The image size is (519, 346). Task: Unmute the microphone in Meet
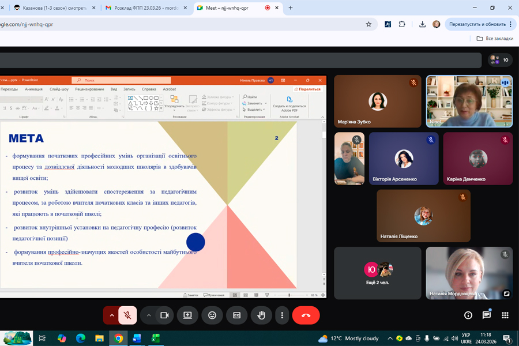coord(127,315)
